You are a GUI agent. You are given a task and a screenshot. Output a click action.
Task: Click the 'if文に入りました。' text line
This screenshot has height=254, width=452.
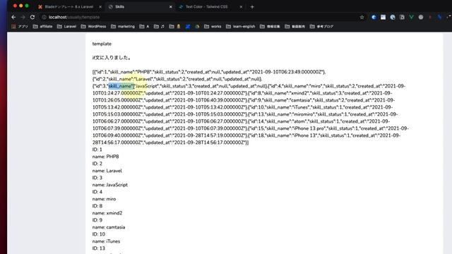point(112,58)
